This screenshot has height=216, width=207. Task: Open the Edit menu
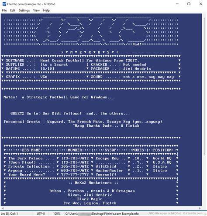13,10
